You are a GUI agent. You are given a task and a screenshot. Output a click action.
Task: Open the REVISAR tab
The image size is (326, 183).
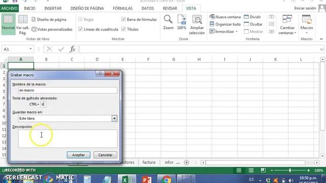[170, 9]
